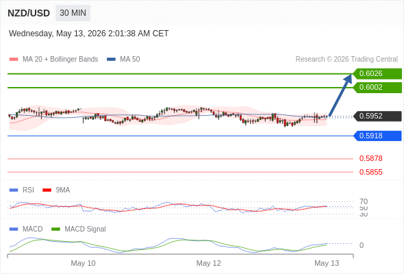Image resolution: width=404 pixels, height=274 pixels.
Task: Click the May 13 date axis label
Action: (x=327, y=263)
